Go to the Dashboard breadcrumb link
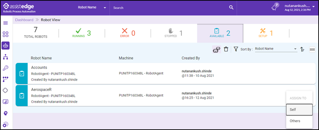The image size is (319, 130). [24, 20]
